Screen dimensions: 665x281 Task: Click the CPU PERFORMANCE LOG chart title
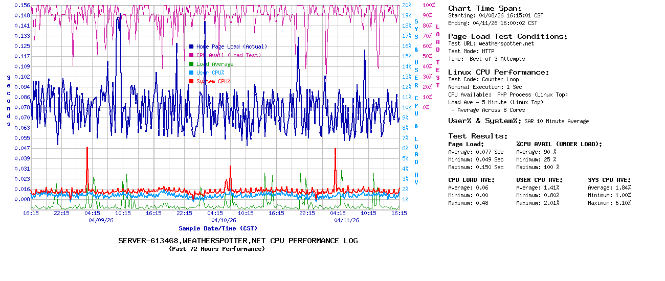pos(238,241)
